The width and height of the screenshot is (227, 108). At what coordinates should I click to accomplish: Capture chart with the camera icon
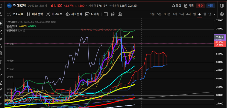coord(120,14)
